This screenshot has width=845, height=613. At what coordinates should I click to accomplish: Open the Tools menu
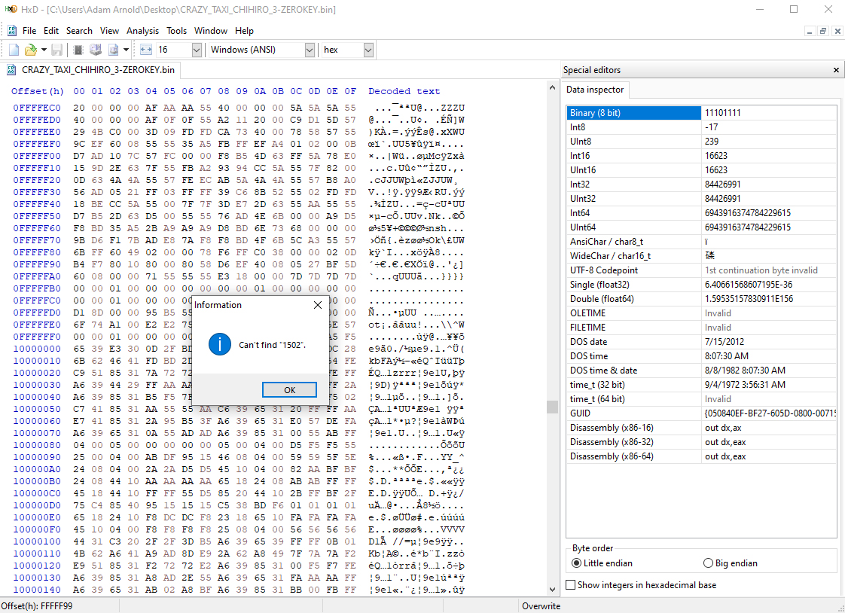tap(176, 31)
